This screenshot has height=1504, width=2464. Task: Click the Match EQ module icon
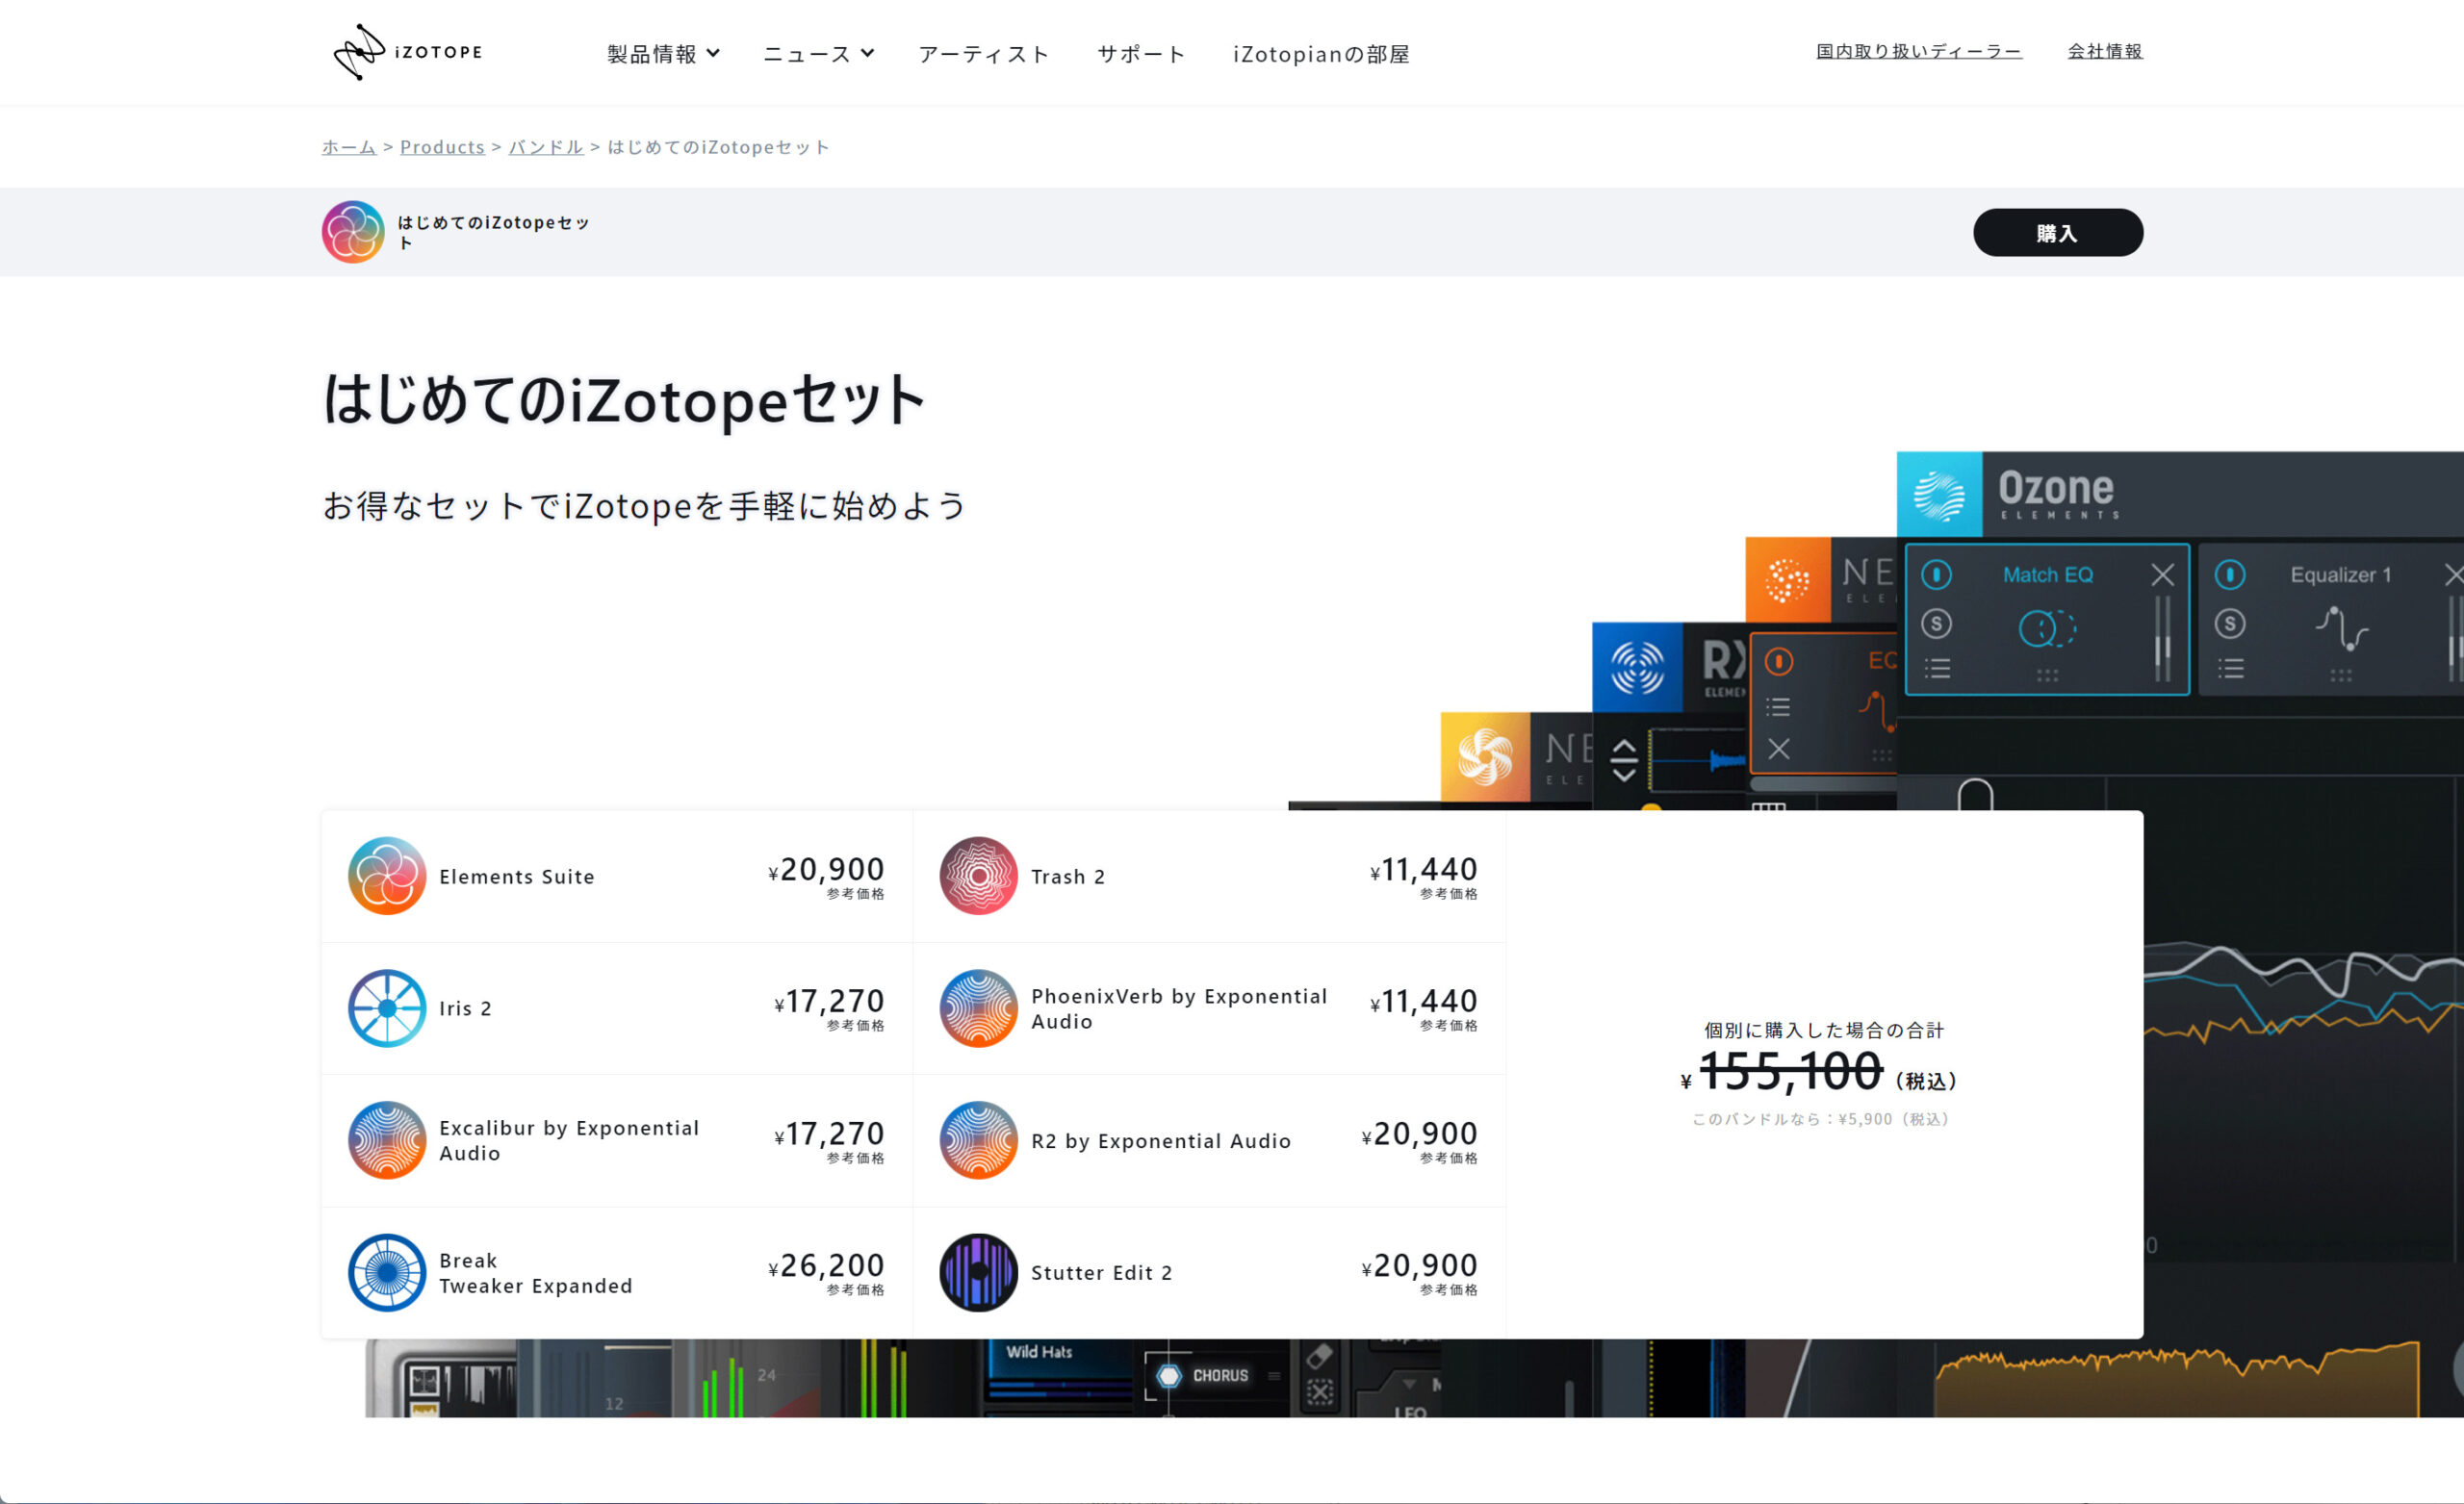2047,628
